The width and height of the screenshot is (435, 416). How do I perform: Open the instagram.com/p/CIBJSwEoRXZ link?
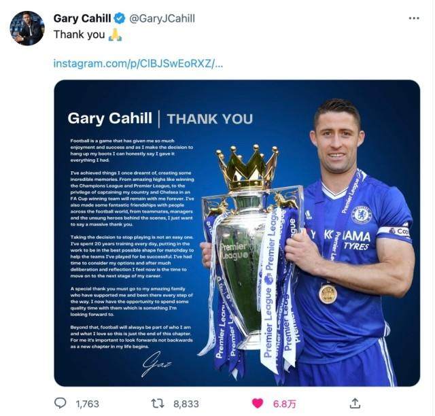coord(138,63)
